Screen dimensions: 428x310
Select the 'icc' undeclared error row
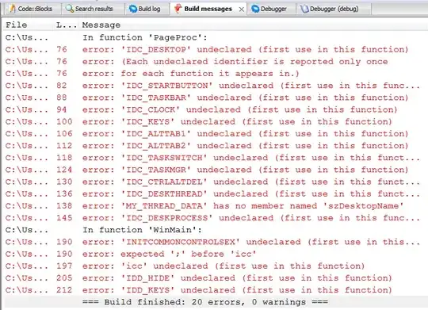214,266
